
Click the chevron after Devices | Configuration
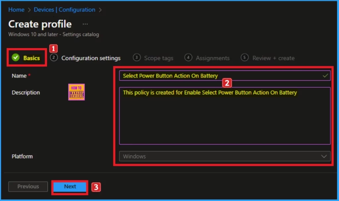point(100,10)
